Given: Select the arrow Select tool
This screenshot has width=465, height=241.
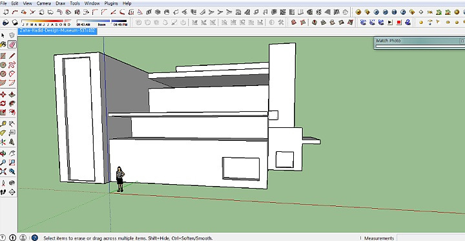Looking at the screenshot, I should click(3, 36).
